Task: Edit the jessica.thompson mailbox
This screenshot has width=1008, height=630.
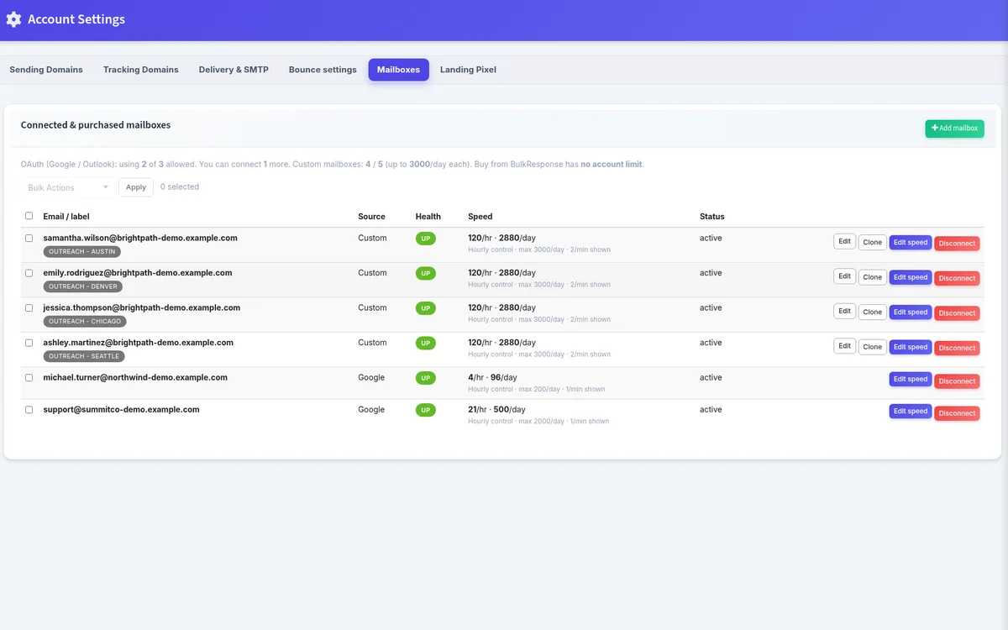Action: pyautogui.click(x=844, y=311)
